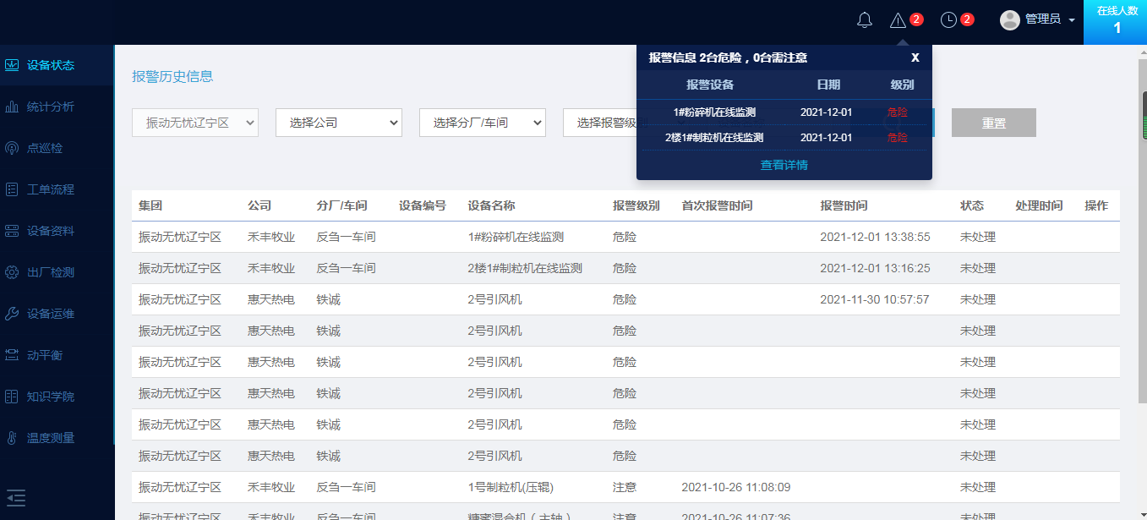Open the 振动无忧辽宁区 group dropdown
This screenshot has height=520, width=1147.
coord(194,123)
